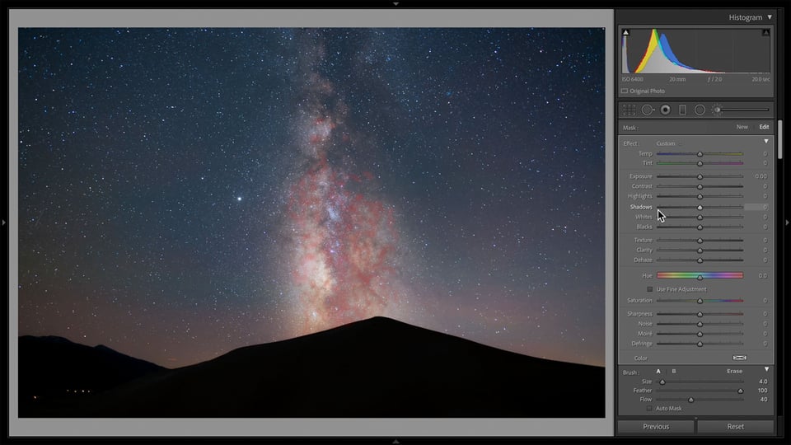Switch mask mode to New
This screenshot has width=791, height=445.
tap(742, 127)
